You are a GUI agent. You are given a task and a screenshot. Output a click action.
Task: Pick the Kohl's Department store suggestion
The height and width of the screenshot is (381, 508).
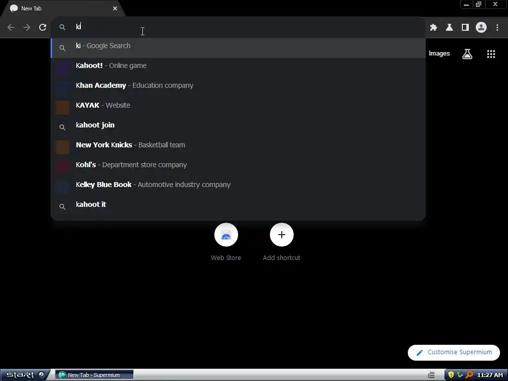click(x=238, y=167)
